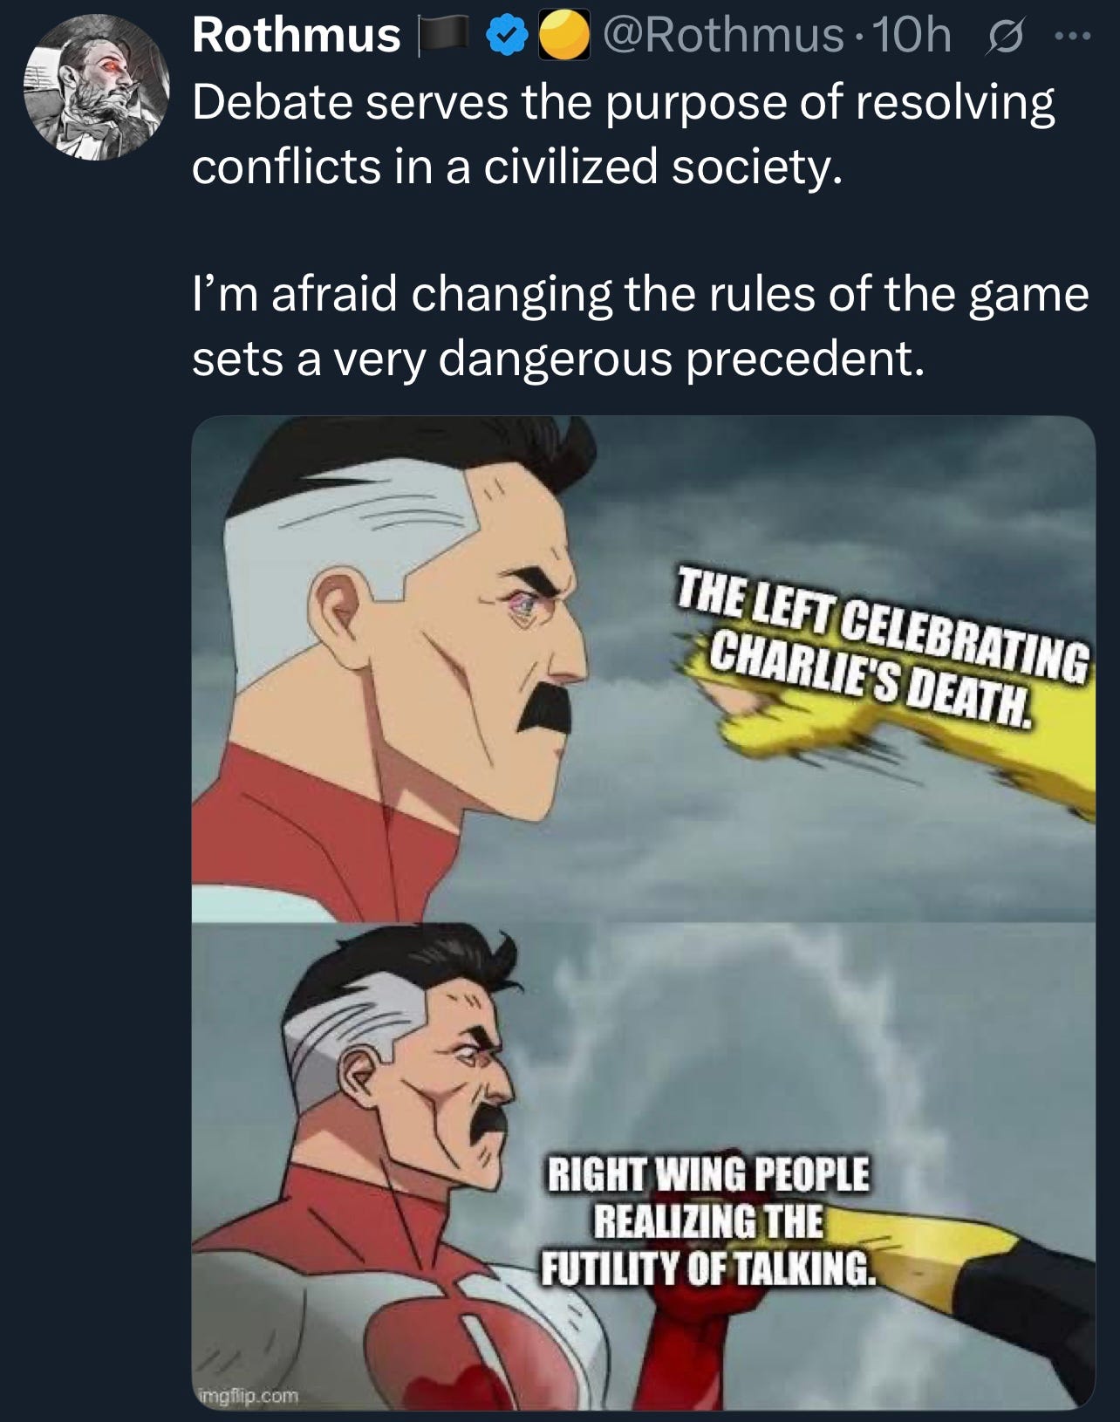The width and height of the screenshot is (1120, 1422).
Task: Click the 'Debate serves the purpose' tweet text
Action: [x=623, y=133]
